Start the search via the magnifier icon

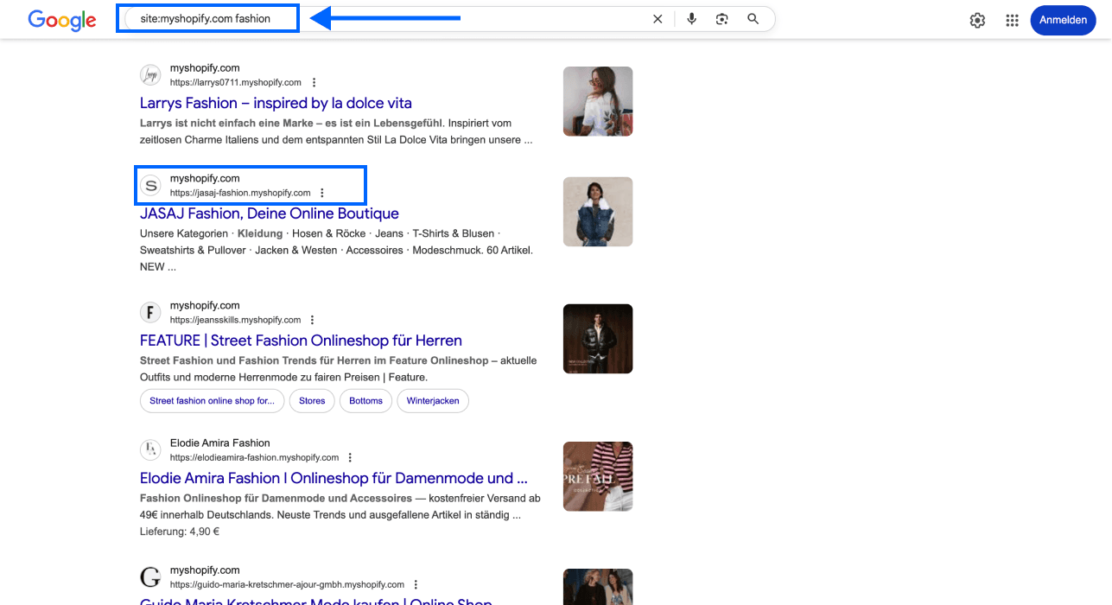pos(753,17)
